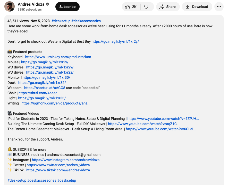Screen dimensions: 228x185
Task: Open the iPad for Students video link
Action: click(163, 119)
